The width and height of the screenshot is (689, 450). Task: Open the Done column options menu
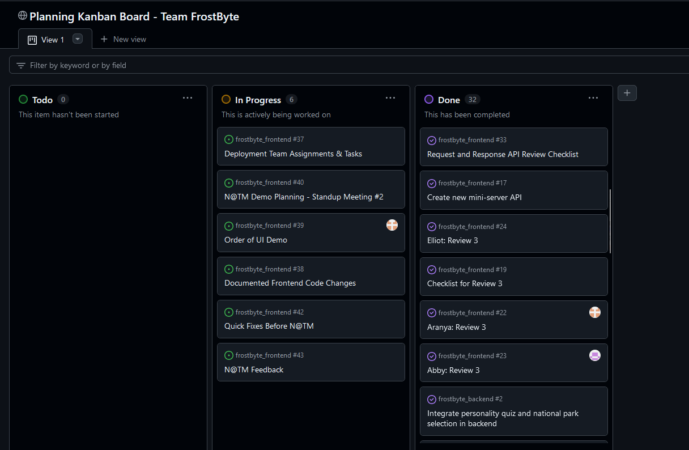(593, 98)
